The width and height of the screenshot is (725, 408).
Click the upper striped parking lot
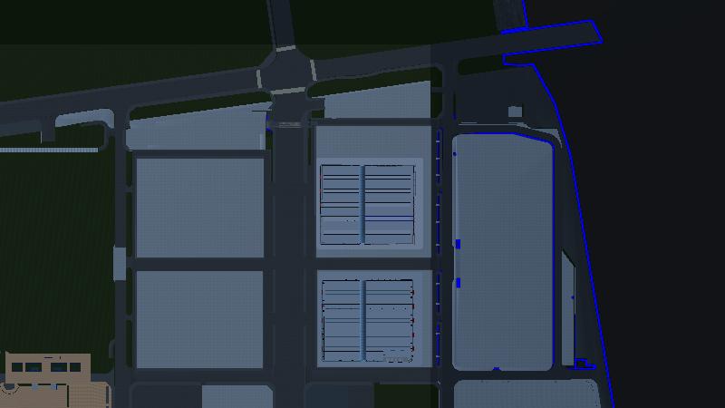tap(367, 204)
